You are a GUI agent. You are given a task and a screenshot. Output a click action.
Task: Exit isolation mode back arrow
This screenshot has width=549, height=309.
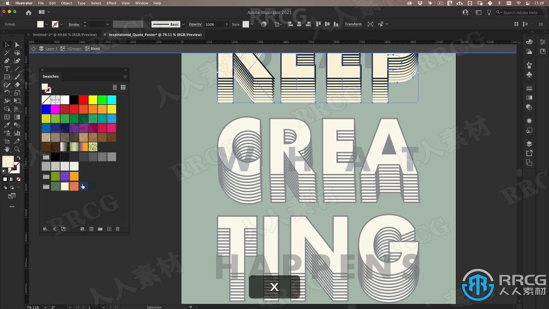[33, 48]
